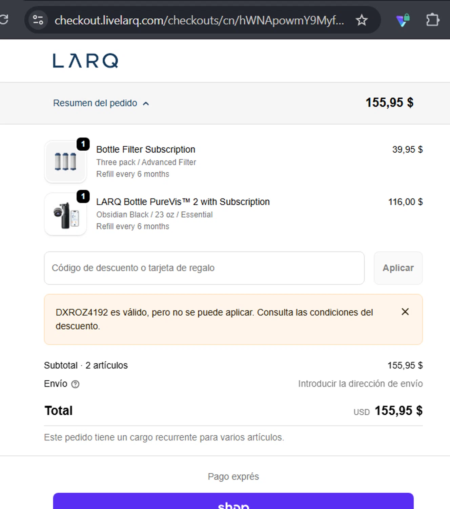Bookmark this page with the star icon
450x509 pixels.
362,20
